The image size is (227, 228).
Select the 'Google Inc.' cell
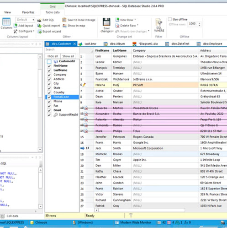click(x=165, y=142)
